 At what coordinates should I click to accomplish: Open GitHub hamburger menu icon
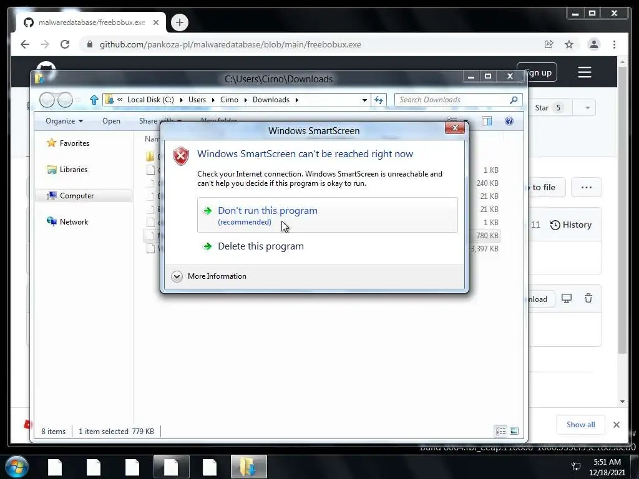click(584, 72)
